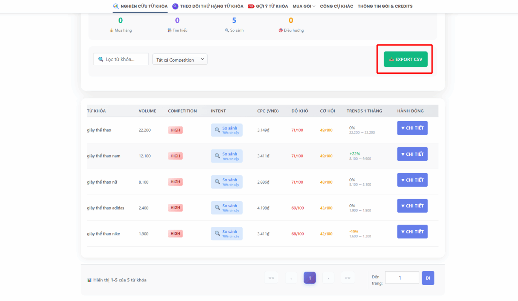Open the Gợi ý từ khóa menu item
This screenshot has height=301, width=518.
[268, 6]
